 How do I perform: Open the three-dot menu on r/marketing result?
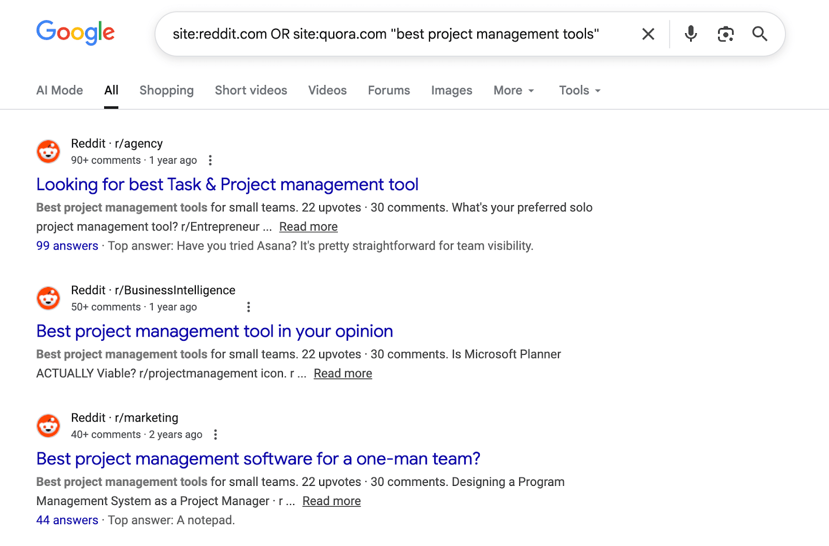[x=216, y=435]
